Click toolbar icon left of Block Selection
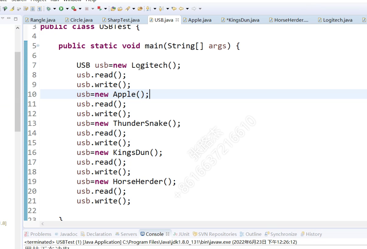 [26, 9]
